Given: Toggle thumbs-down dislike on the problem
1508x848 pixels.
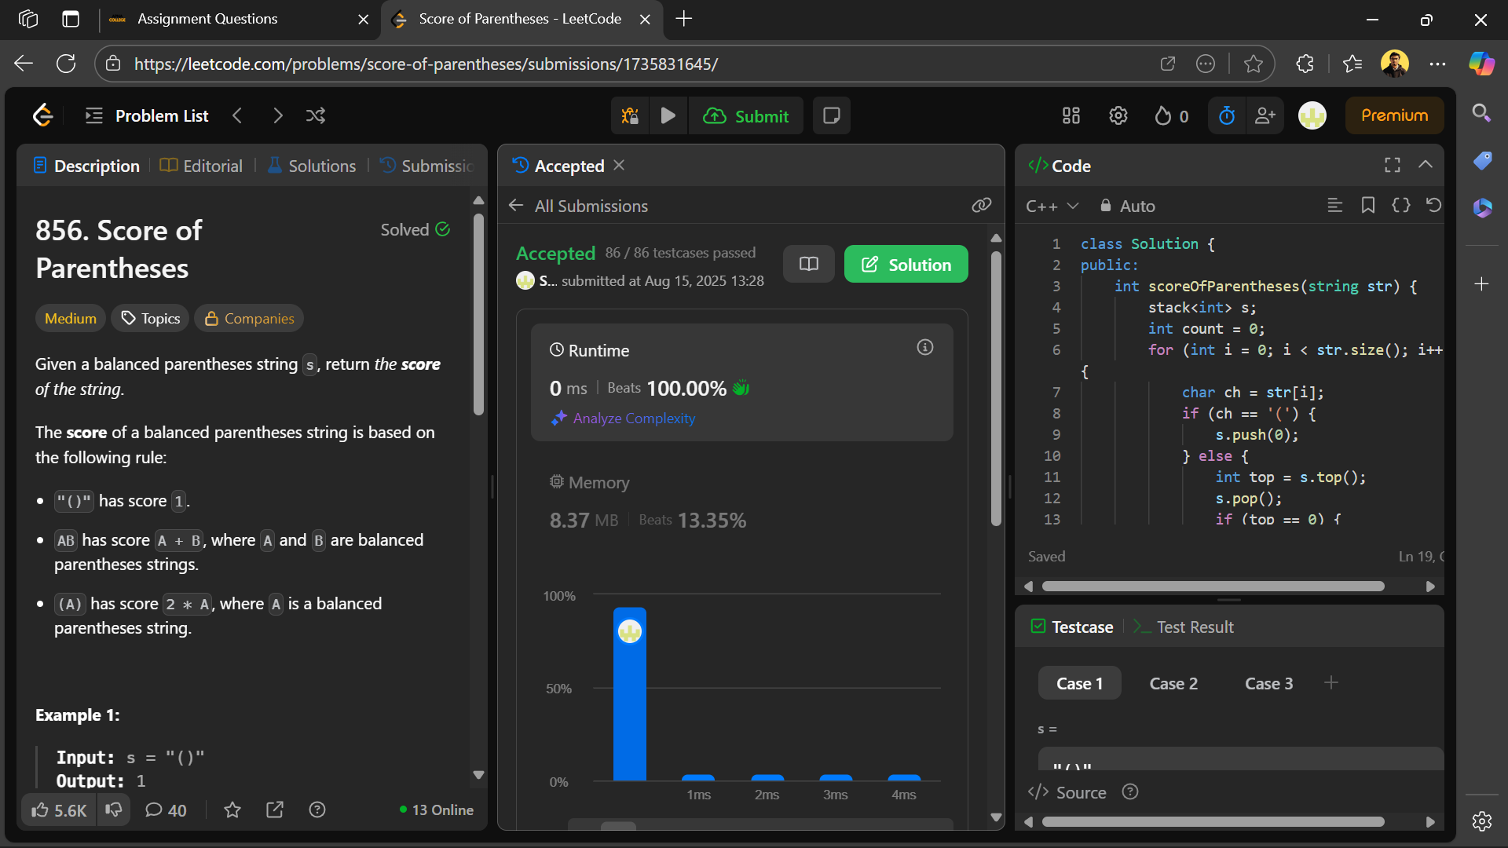Looking at the screenshot, I should [x=114, y=810].
